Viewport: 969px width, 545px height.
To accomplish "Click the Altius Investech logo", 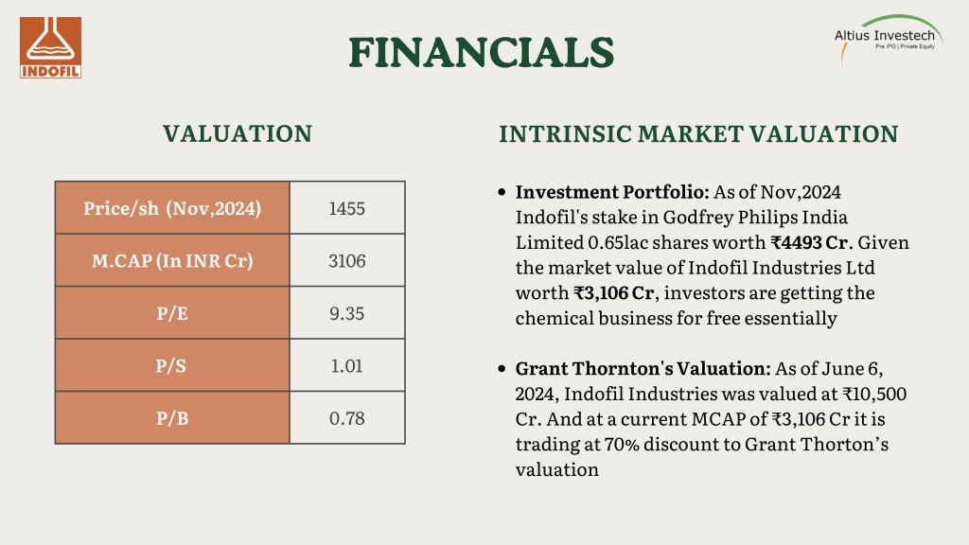I will 888,38.
